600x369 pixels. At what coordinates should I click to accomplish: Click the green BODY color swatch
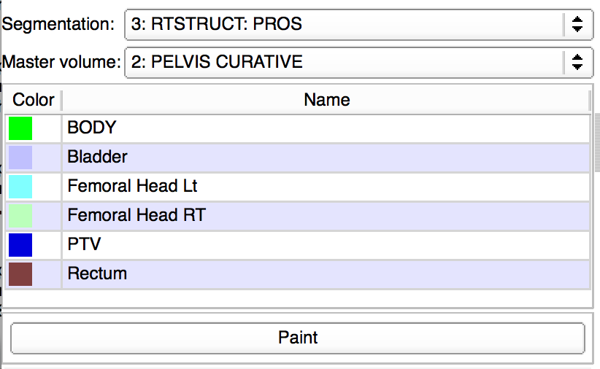click(20, 128)
